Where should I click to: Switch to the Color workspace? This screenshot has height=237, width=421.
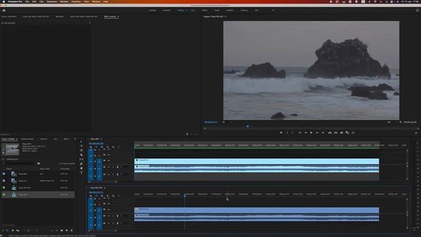tap(193, 11)
